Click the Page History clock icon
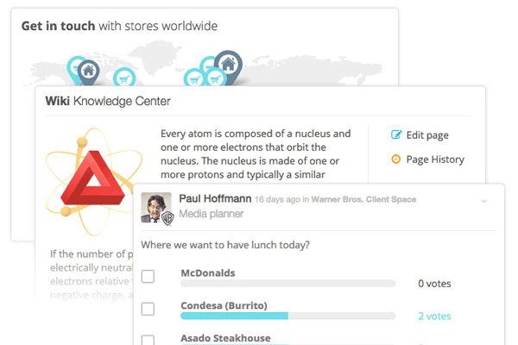This screenshot has height=345, width=518. (396, 159)
